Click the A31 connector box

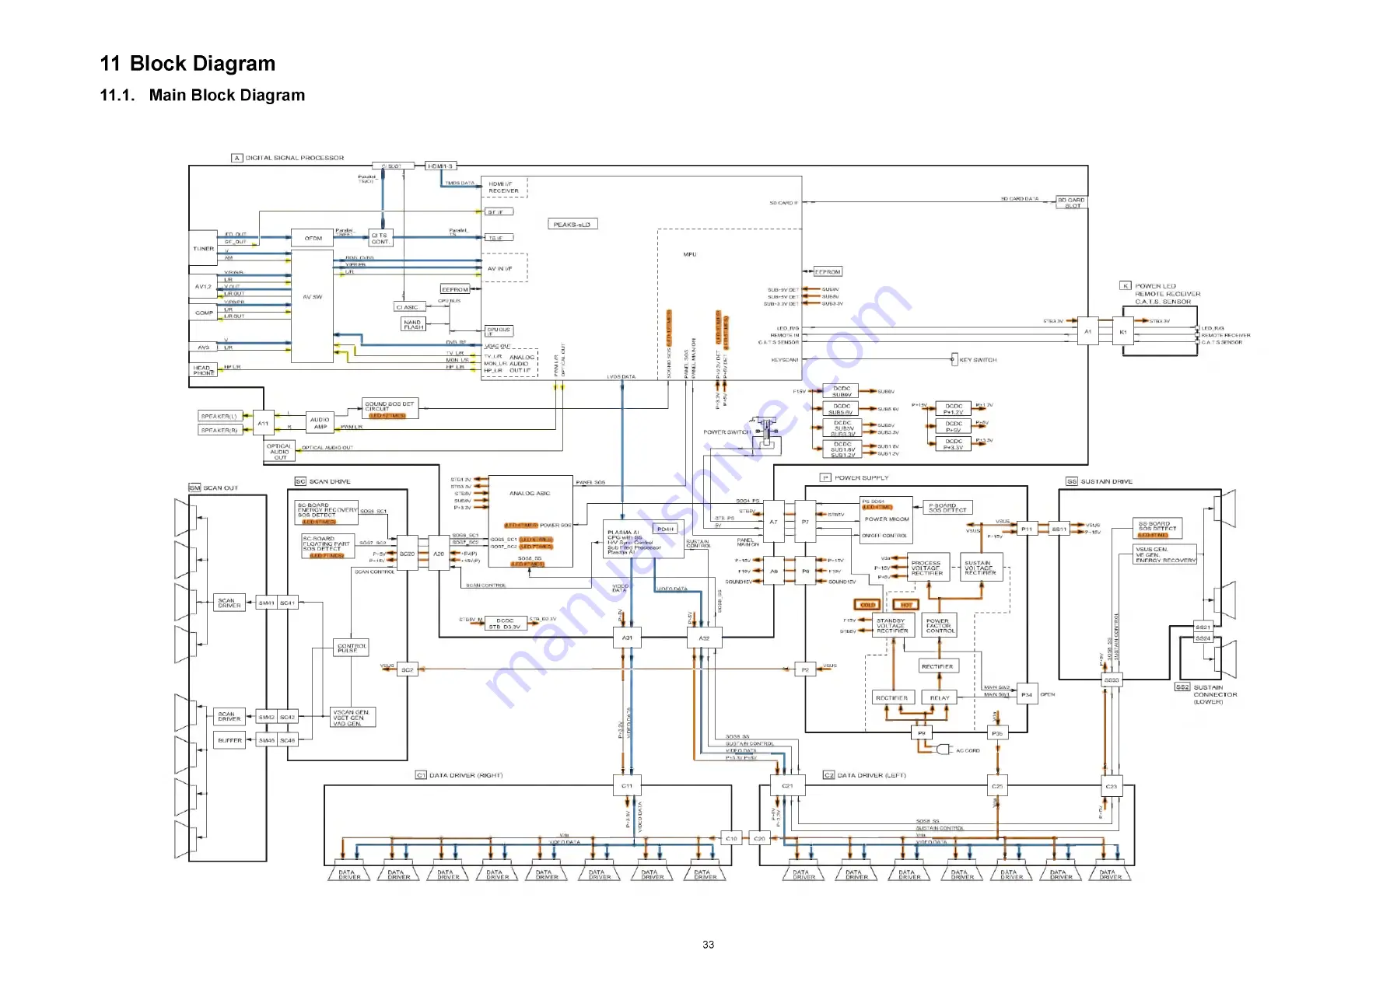coord(627,638)
